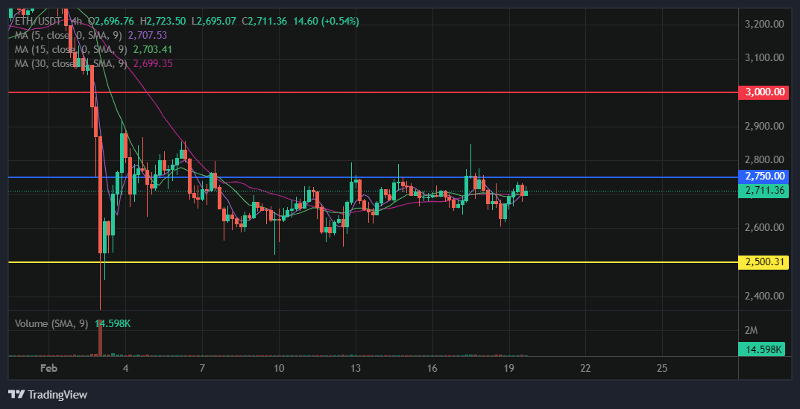Image resolution: width=800 pixels, height=409 pixels.
Task: Click the MA 30 value 2,699.35
Action: (x=153, y=64)
